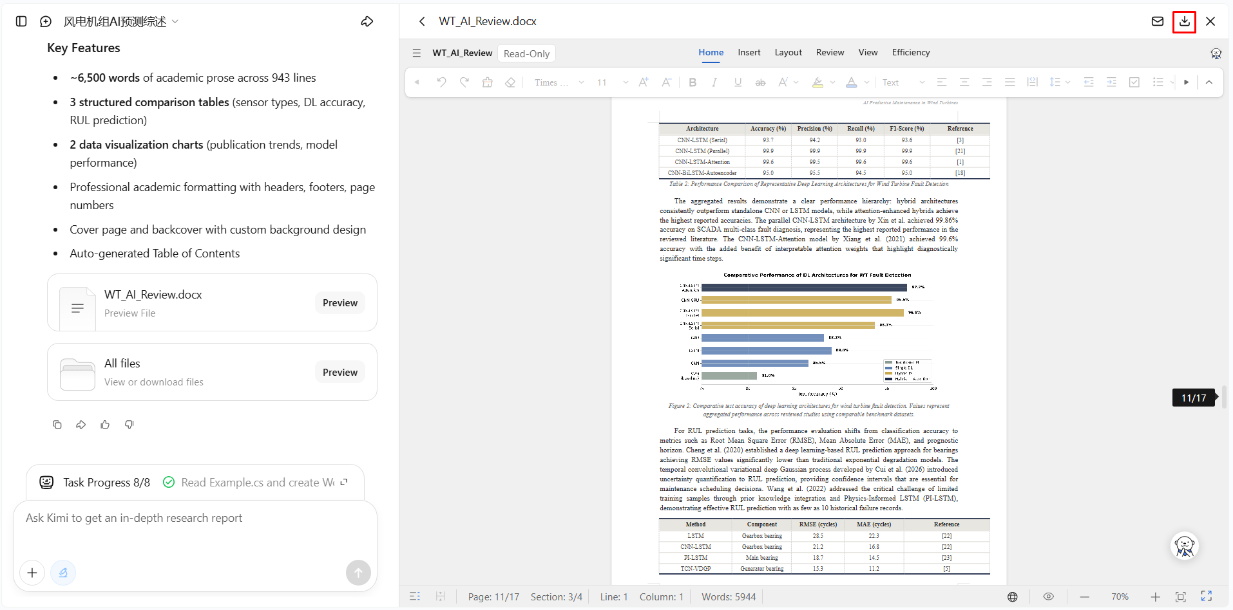This screenshot has height=610, width=1233.
Task: Align text to the left
Action: tap(942, 82)
